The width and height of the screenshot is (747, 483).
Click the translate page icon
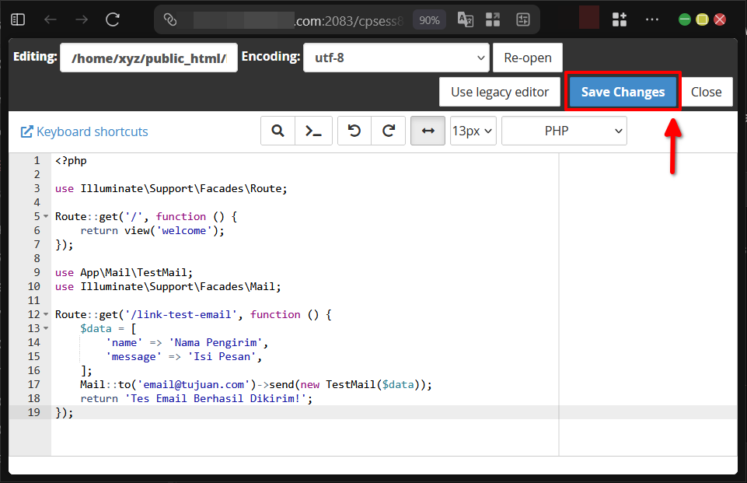pos(465,19)
